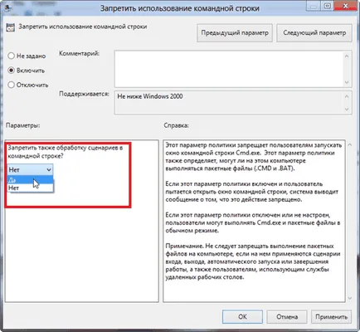Select the 'Не задано' radio button
360x332 pixels.
coord(11,56)
